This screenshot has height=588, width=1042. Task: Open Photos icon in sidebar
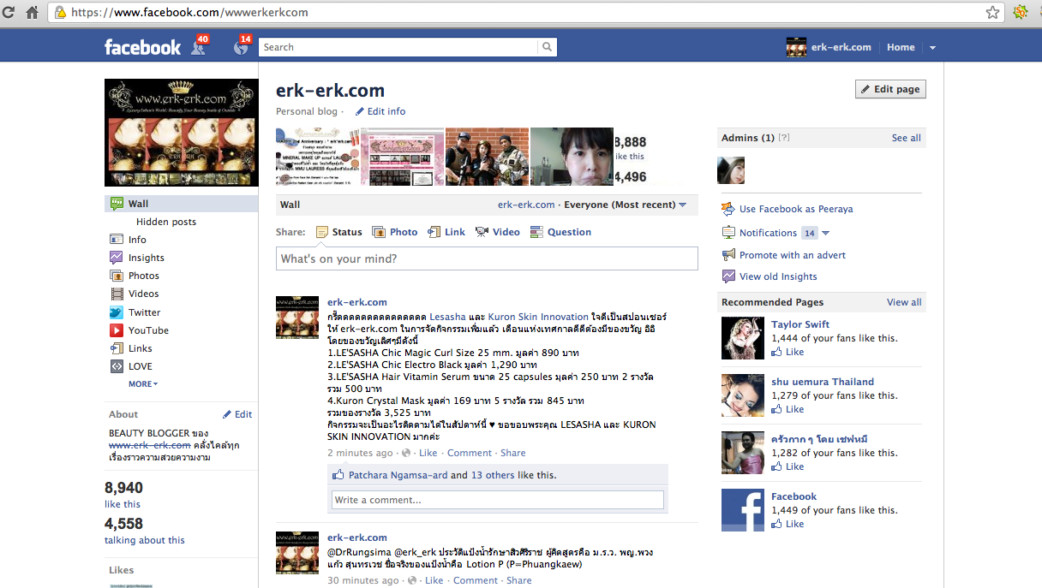point(117,276)
